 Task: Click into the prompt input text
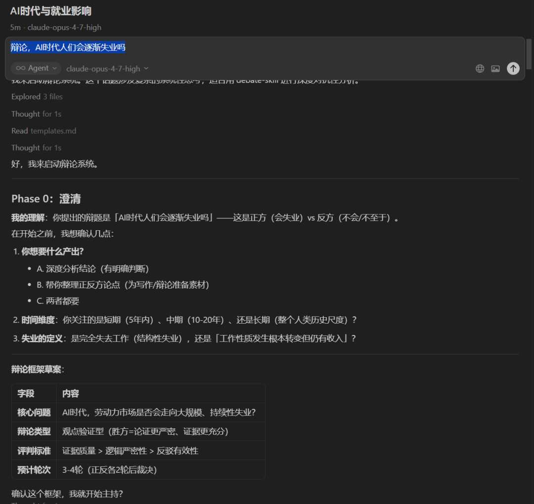pos(68,47)
